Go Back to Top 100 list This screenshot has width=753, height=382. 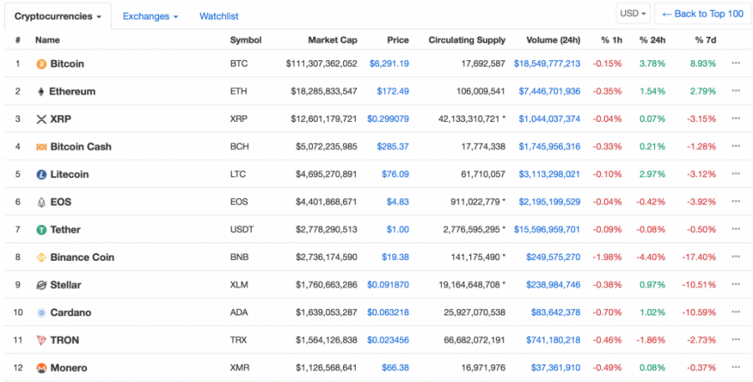(703, 13)
